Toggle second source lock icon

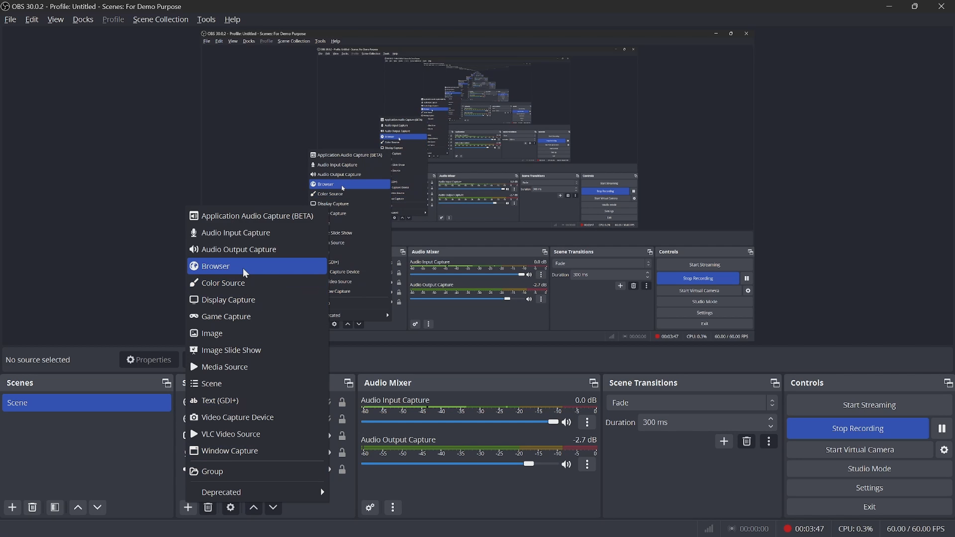342,419
